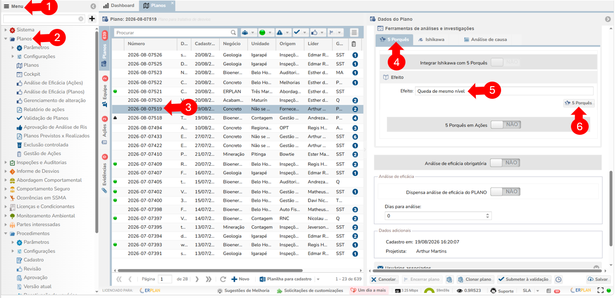Click the network speed indicator
This screenshot has width=615, height=298.
tap(406, 291)
